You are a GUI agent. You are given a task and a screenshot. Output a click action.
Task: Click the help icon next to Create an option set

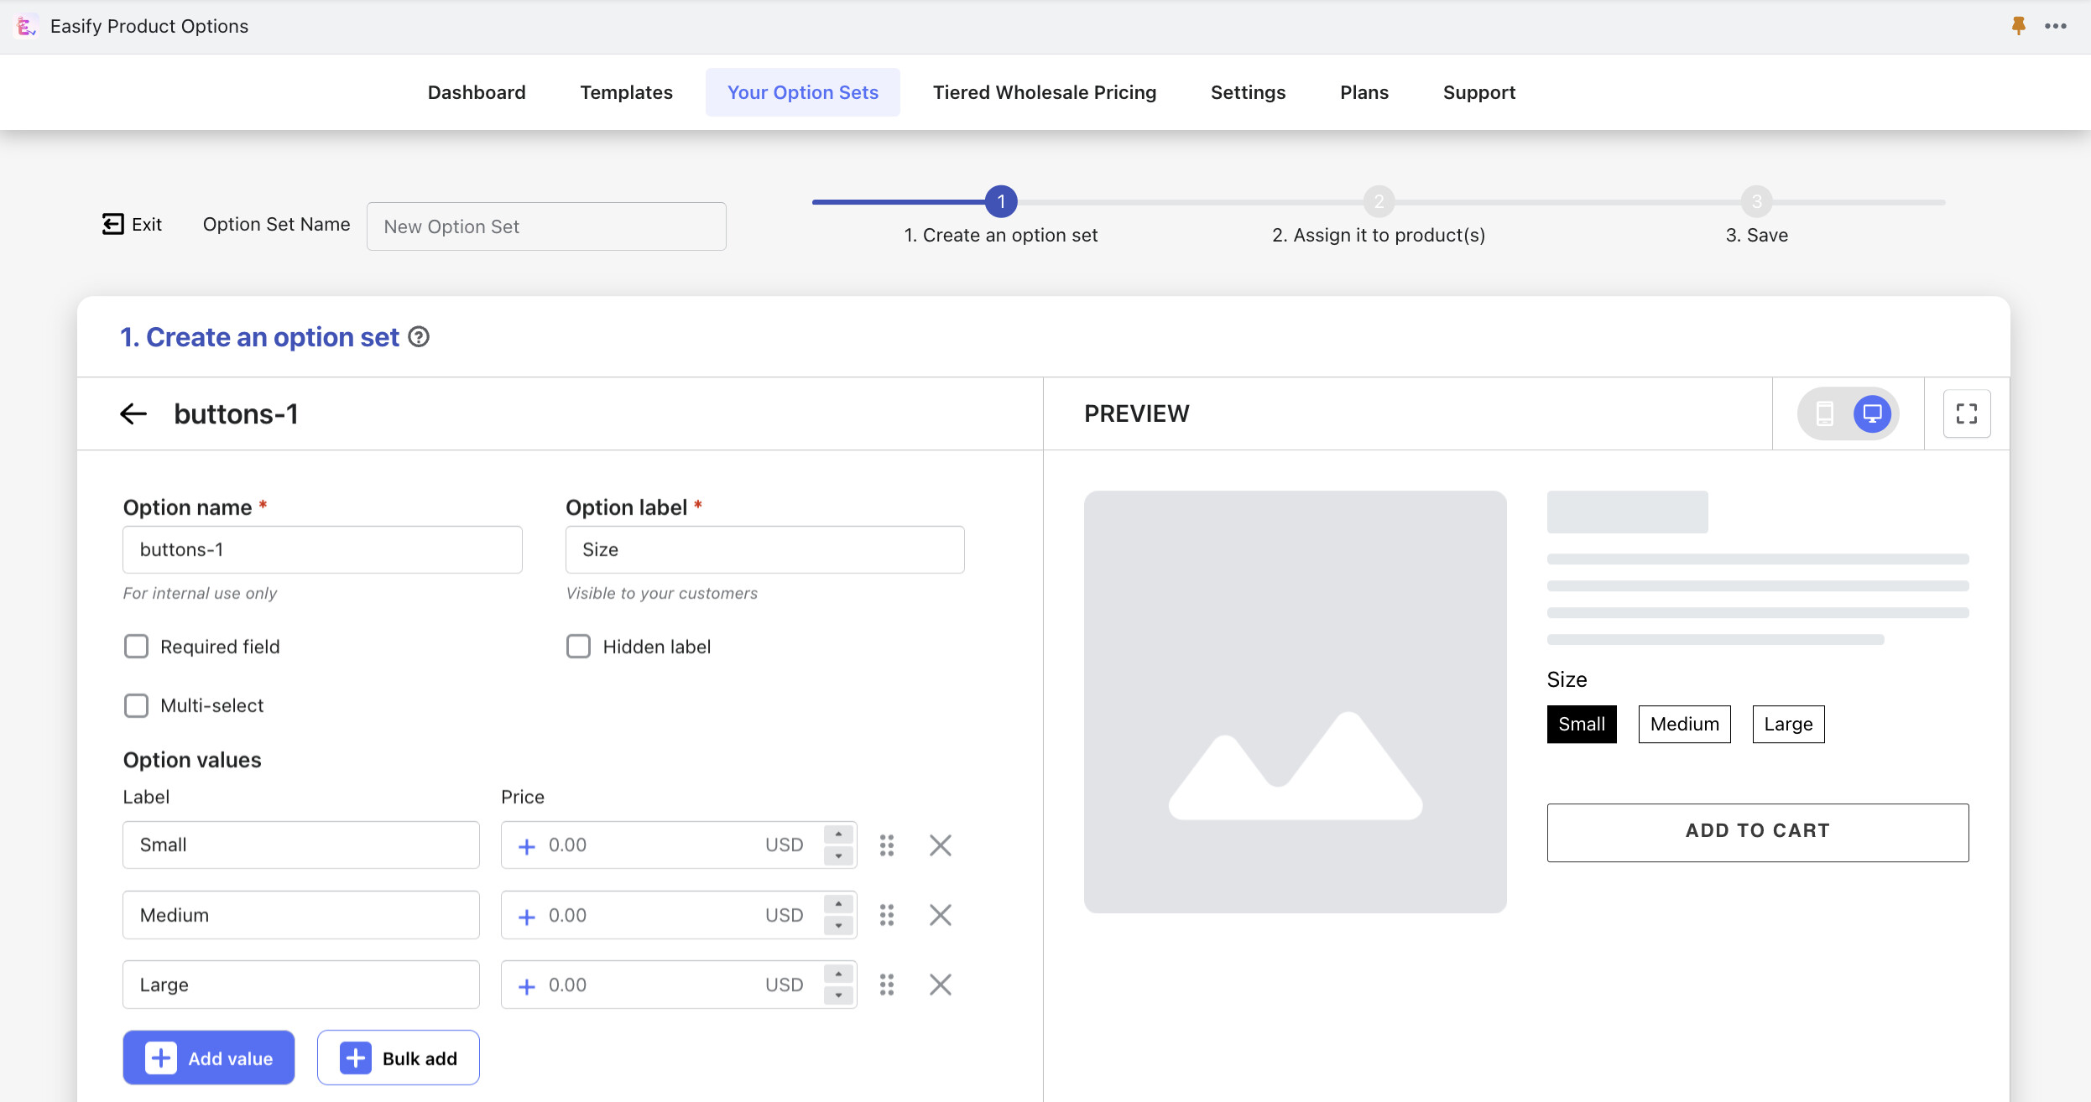pyautogui.click(x=419, y=337)
